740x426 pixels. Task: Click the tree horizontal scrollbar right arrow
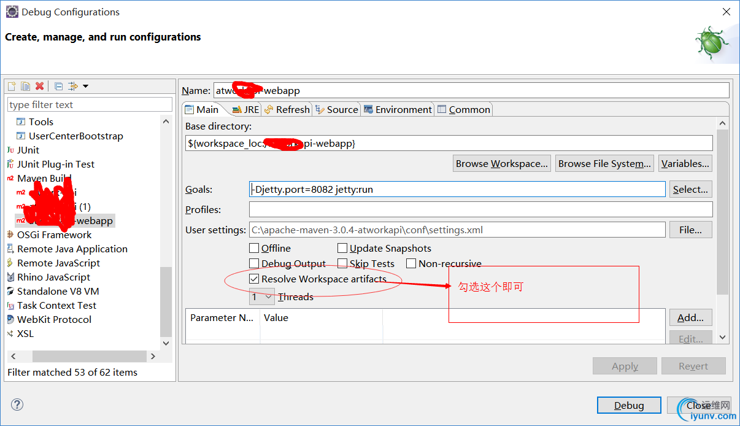coord(153,356)
